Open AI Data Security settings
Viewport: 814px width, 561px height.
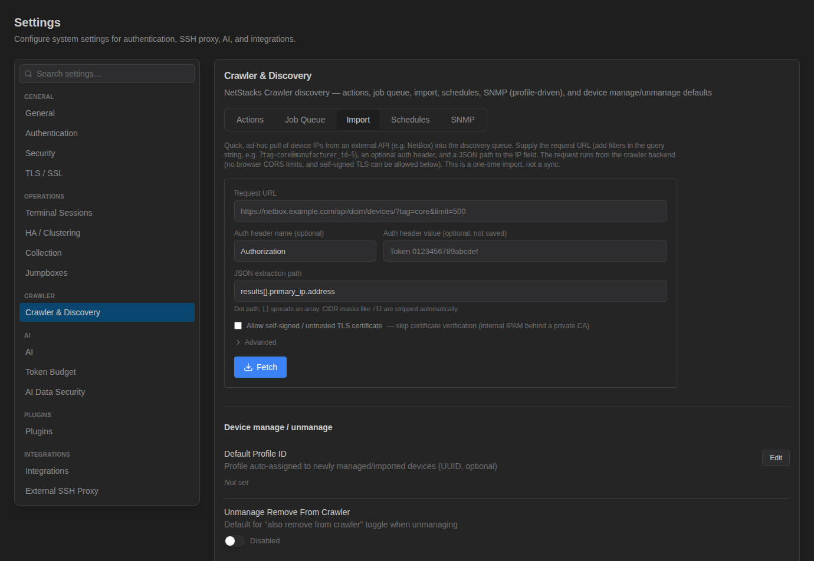[x=107, y=392]
